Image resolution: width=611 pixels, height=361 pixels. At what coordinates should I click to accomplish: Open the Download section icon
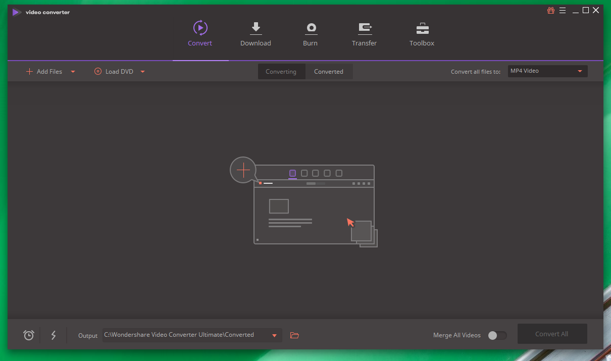click(256, 28)
